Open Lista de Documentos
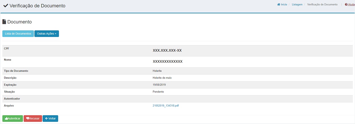The image size is (355, 124). click(18, 33)
